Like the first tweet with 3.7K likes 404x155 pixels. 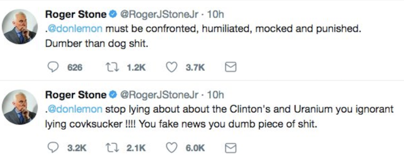[x=172, y=67]
